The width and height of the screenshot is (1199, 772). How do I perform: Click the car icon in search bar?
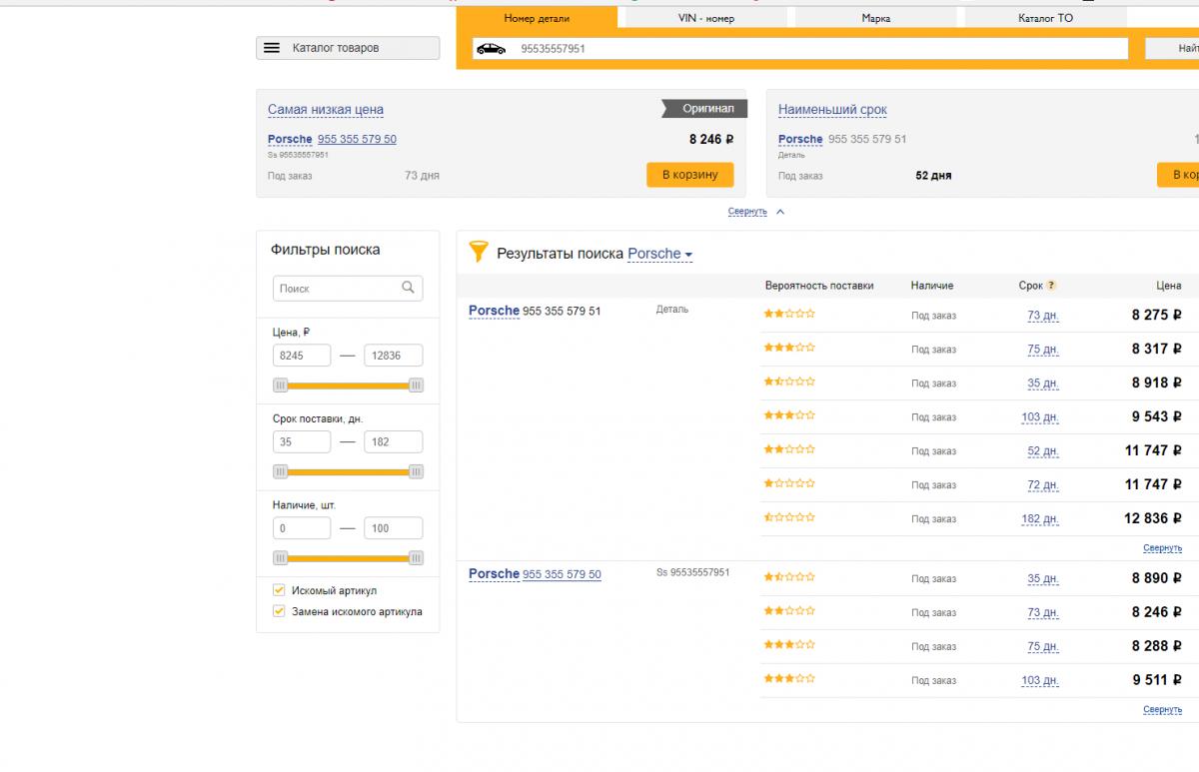coord(491,48)
